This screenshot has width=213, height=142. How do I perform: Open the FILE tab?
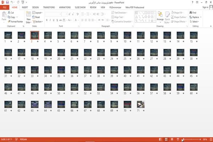pos(5,7)
